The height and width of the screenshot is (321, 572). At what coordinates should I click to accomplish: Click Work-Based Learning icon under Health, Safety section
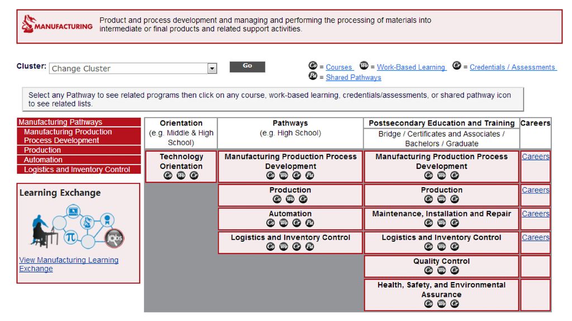coord(441,304)
